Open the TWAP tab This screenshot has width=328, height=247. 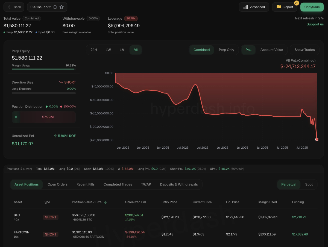coord(146,184)
